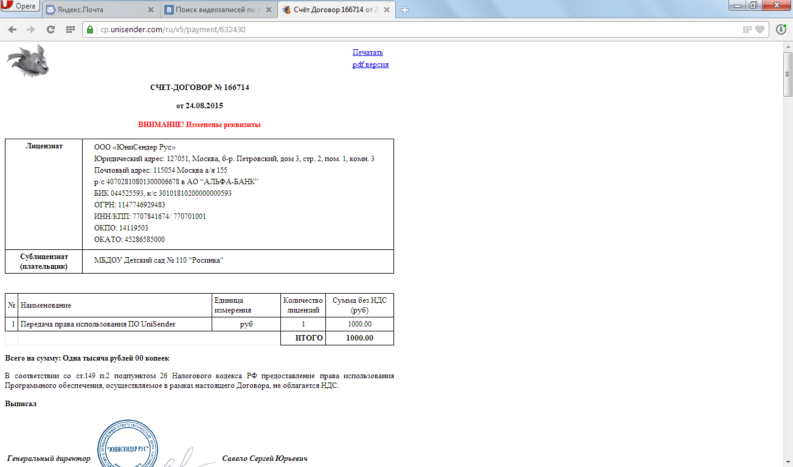Screen dimensions: 793x467
Task: Click the Генеральный директор label
Action: click(49, 458)
